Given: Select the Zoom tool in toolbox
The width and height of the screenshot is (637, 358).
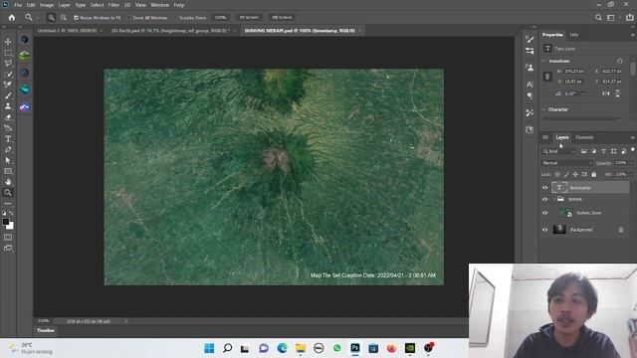Looking at the screenshot, I should coord(8,193).
